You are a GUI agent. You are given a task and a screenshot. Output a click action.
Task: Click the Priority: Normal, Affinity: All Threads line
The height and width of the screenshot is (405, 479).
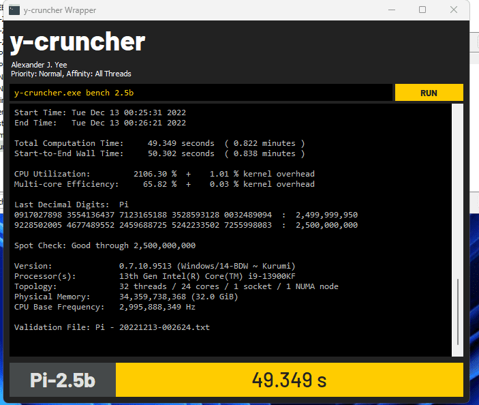71,74
